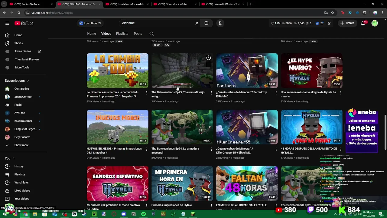
Task: Open More Tools in the sidebar
Action: [x=22, y=68]
